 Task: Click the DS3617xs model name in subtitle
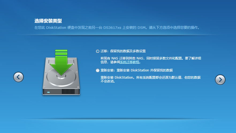pyautogui.click(x=112, y=28)
